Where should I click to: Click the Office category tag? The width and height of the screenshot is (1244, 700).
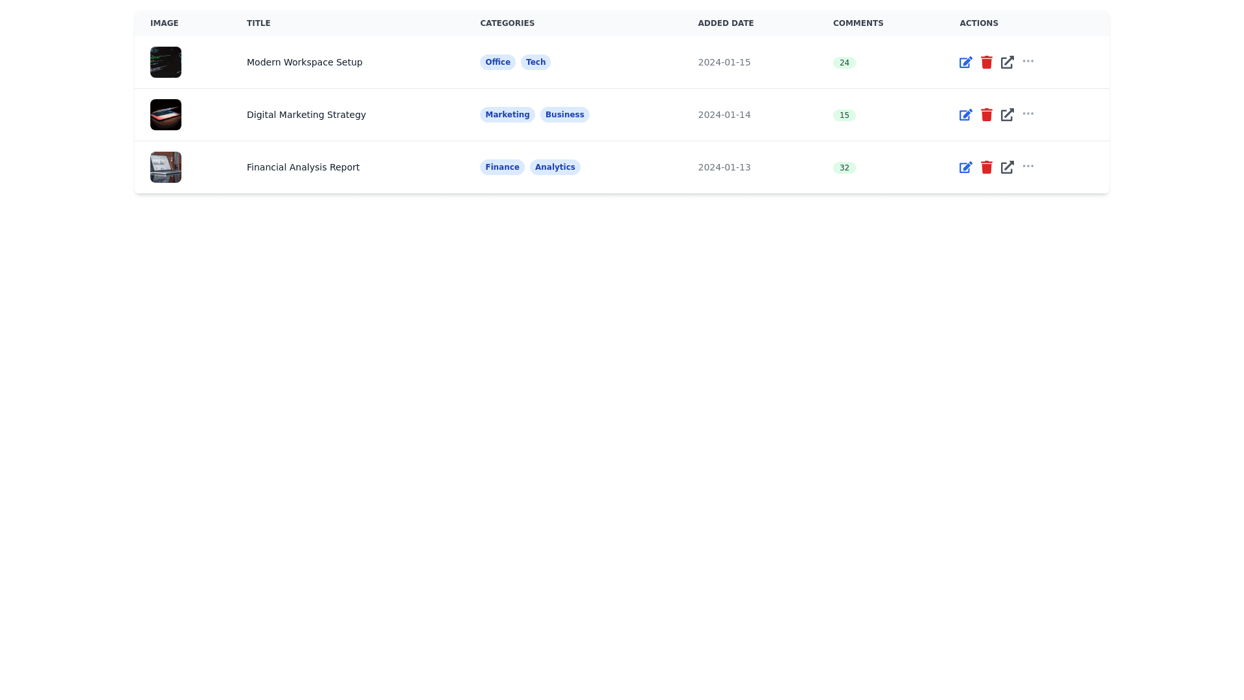[x=498, y=62]
